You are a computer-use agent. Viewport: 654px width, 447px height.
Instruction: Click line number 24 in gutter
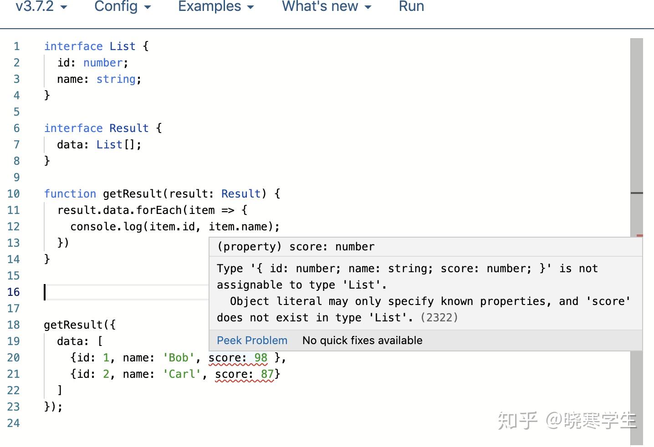pyautogui.click(x=14, y=423)
